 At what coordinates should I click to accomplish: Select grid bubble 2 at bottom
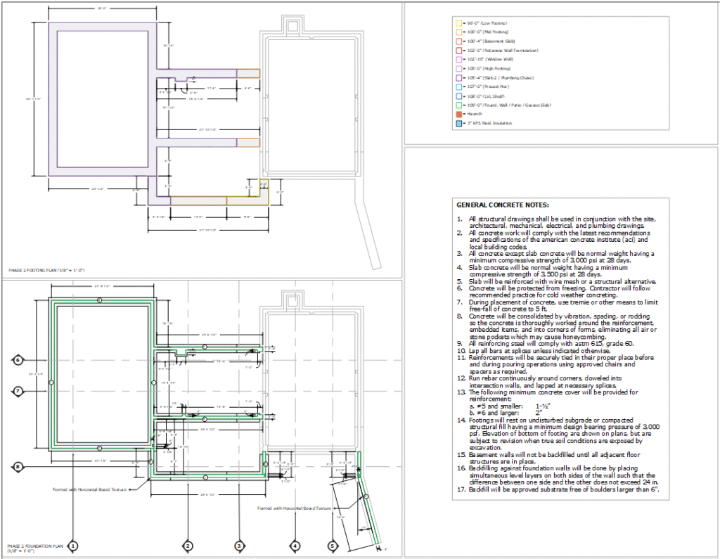point(188,545)
